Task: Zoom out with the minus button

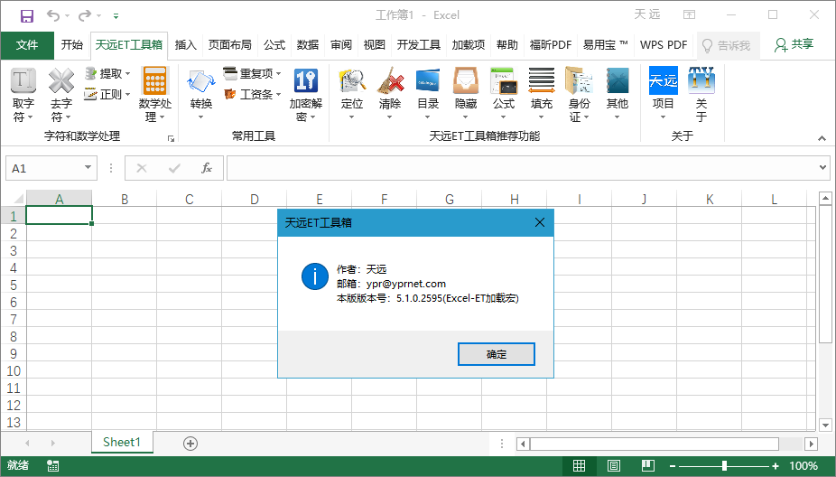Action: click(x=673, y=466)
